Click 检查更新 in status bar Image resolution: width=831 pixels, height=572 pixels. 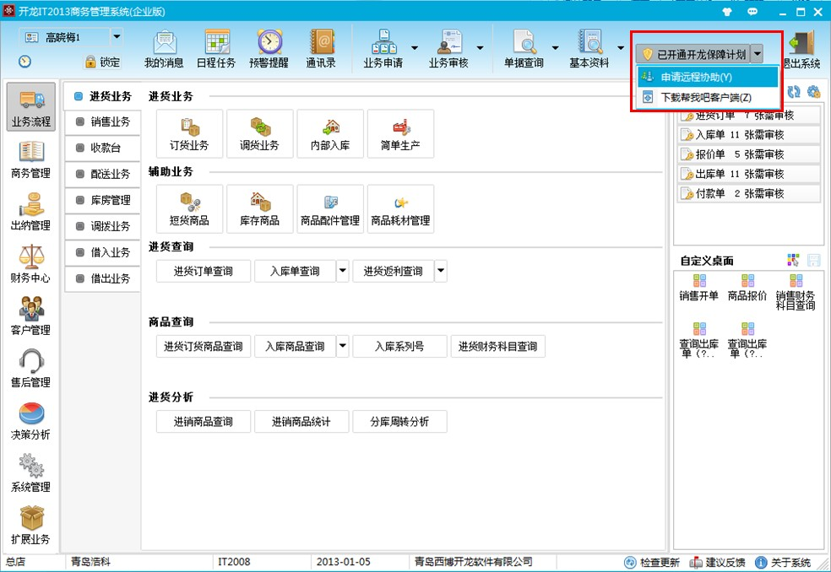point(652,563)
